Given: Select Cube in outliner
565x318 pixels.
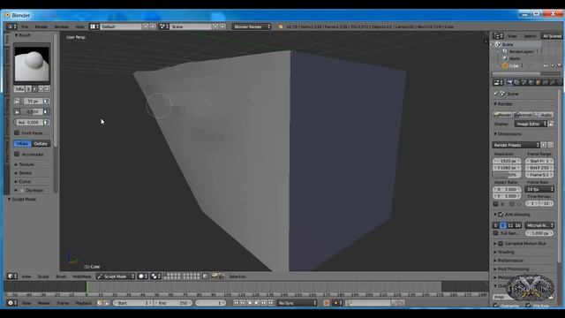Looking at the screenshot, I should 514,65.
